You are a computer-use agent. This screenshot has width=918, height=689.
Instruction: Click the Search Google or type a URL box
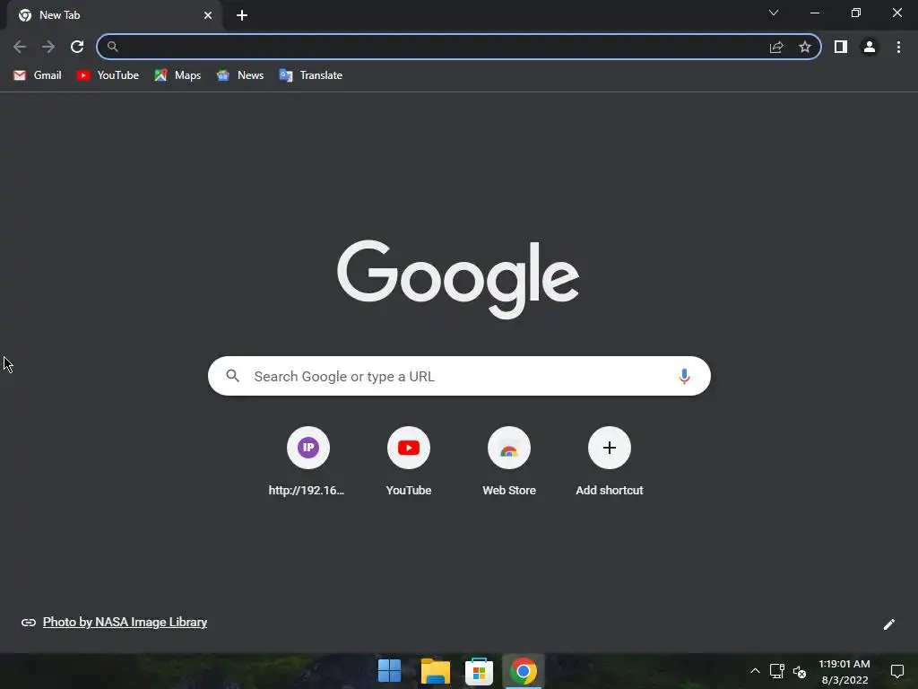[459, 376]
